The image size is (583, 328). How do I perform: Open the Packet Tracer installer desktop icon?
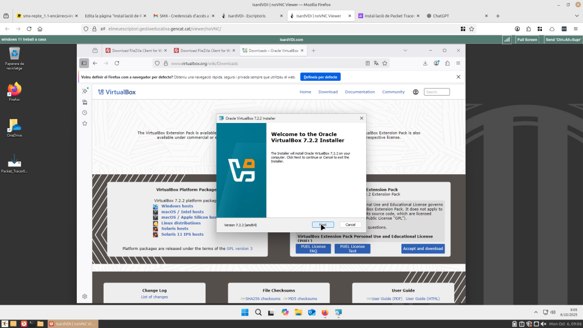[14, 163]
